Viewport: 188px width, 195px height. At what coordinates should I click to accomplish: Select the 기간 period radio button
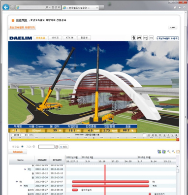[x=34, y=147]
